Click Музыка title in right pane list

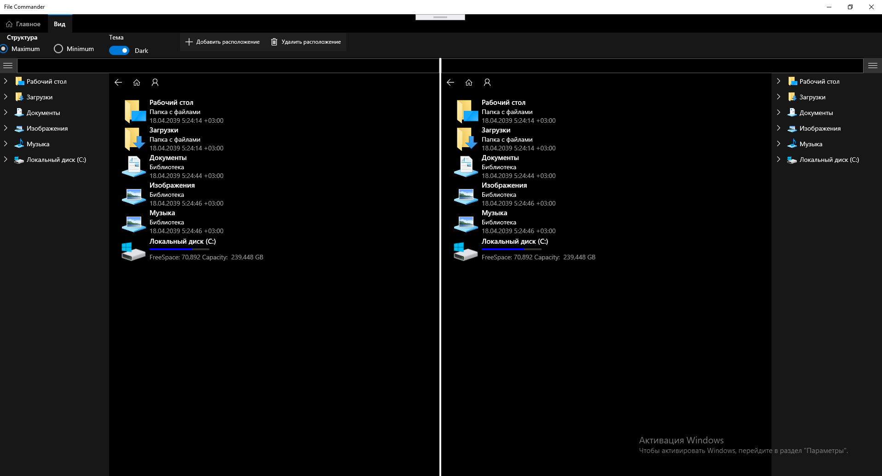pos(495,213)
